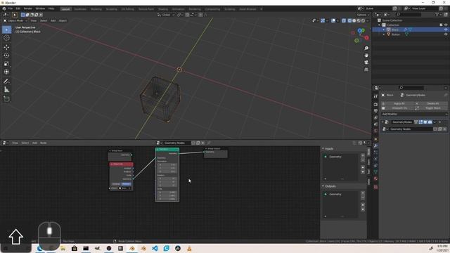Open Tool properties tab in Properties editor

click(x=375, y=96)
